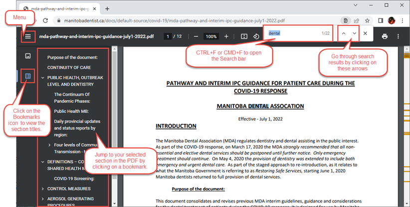Click the 'Effective - July 1, 2022' text

[x=260, y=119]
